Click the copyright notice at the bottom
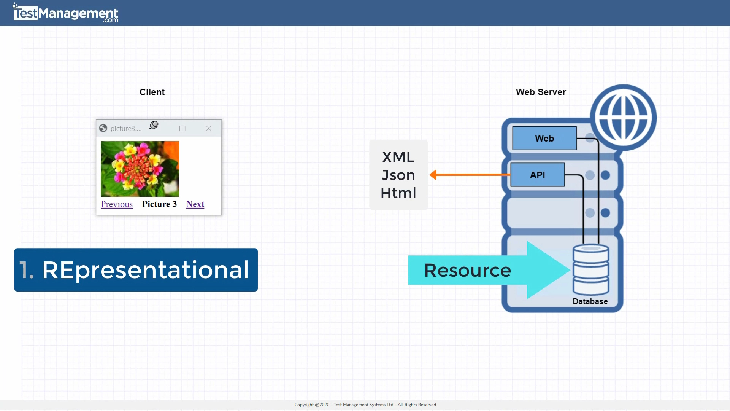This screenshot has height=411, width=730. click(365, 405)
